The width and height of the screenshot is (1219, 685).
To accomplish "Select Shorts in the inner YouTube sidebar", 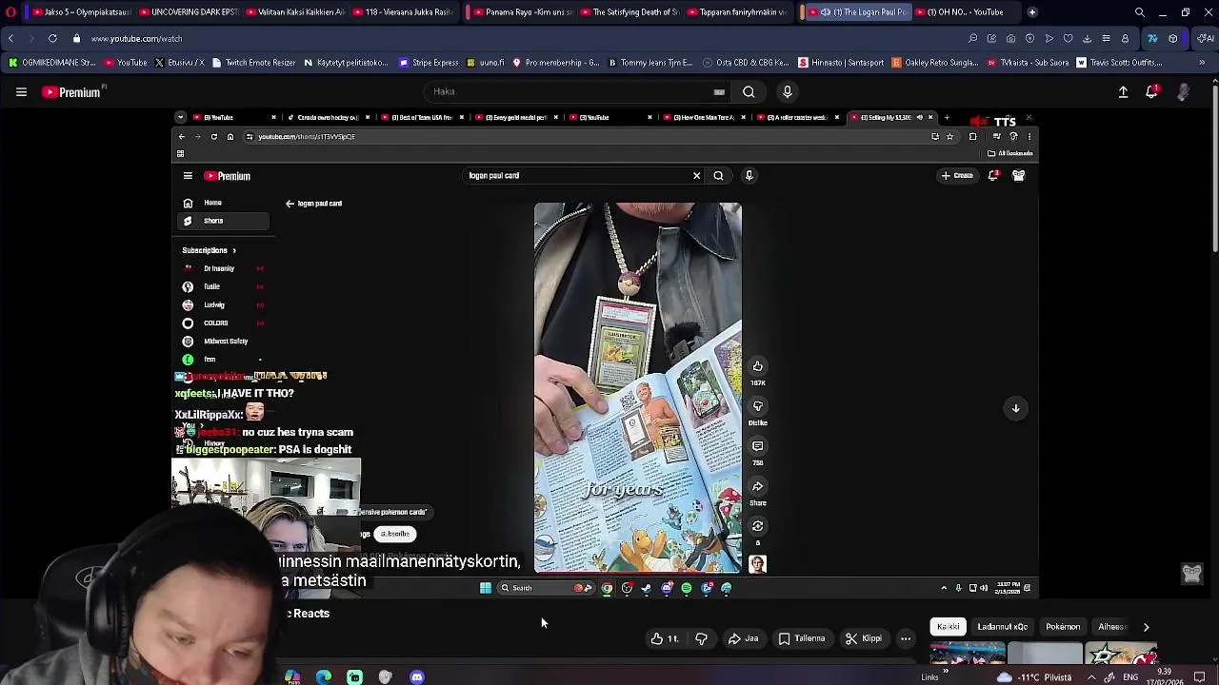I will coord(222,221).
